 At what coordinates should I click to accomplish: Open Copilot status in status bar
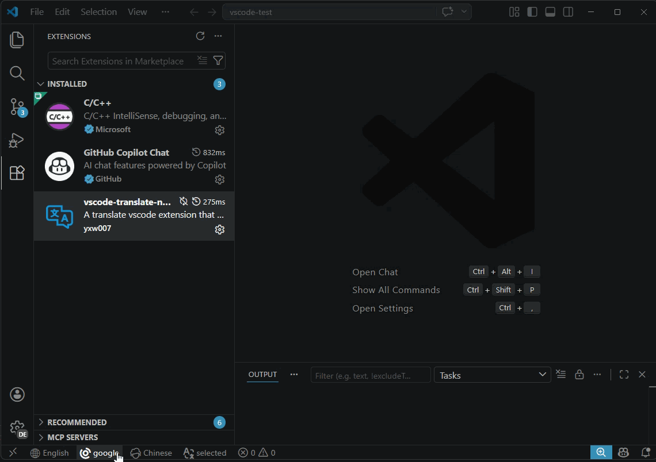click(623, 452)
